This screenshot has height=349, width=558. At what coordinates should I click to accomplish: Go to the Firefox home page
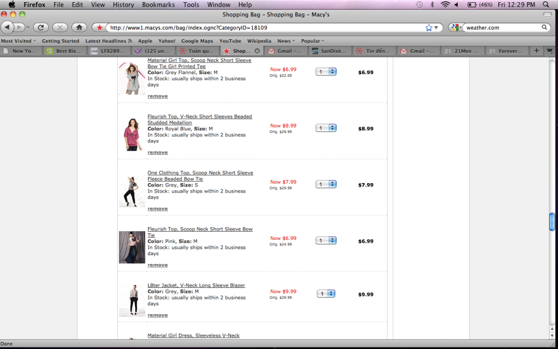click(x=79, y=27)
